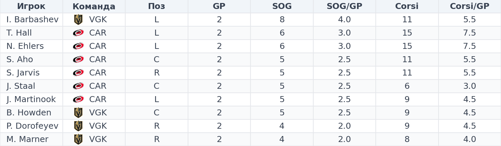Click the CAR logo beside T. Hall
The image size is (501, 146).
78,33
